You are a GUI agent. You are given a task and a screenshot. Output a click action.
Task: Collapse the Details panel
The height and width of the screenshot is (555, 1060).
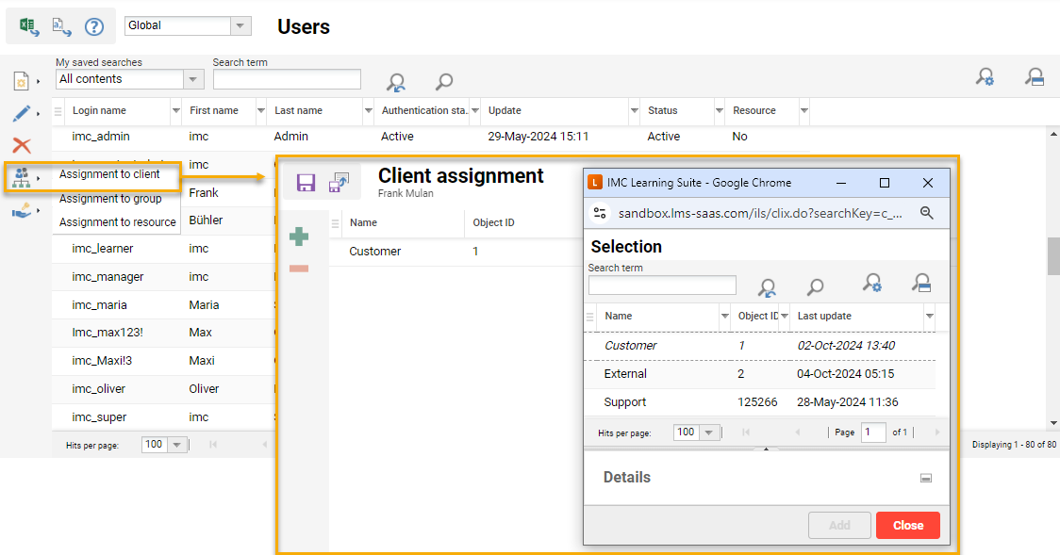pos(925,478)
